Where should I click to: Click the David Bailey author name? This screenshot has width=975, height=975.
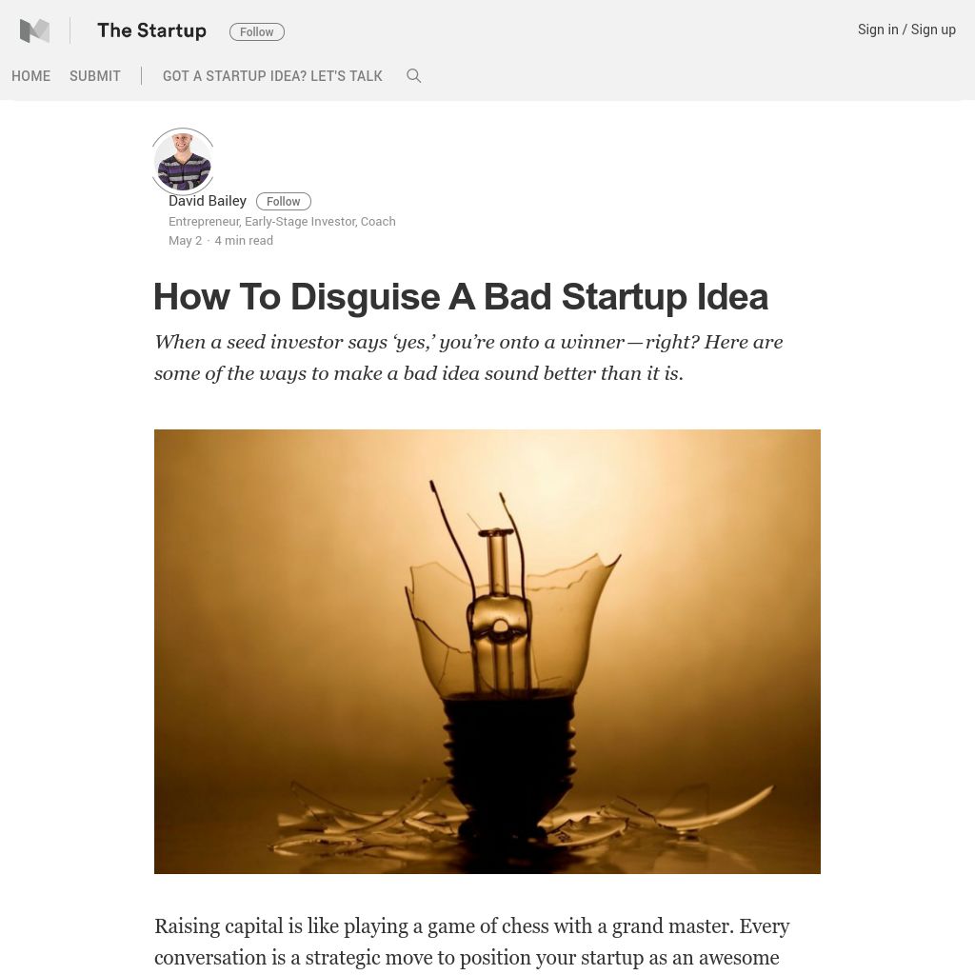[x=208, y=201]
